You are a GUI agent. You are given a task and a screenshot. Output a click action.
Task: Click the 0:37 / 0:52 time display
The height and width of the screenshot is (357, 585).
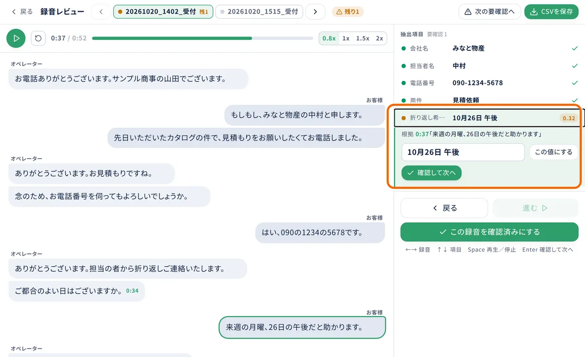click(x=69, y=38)
